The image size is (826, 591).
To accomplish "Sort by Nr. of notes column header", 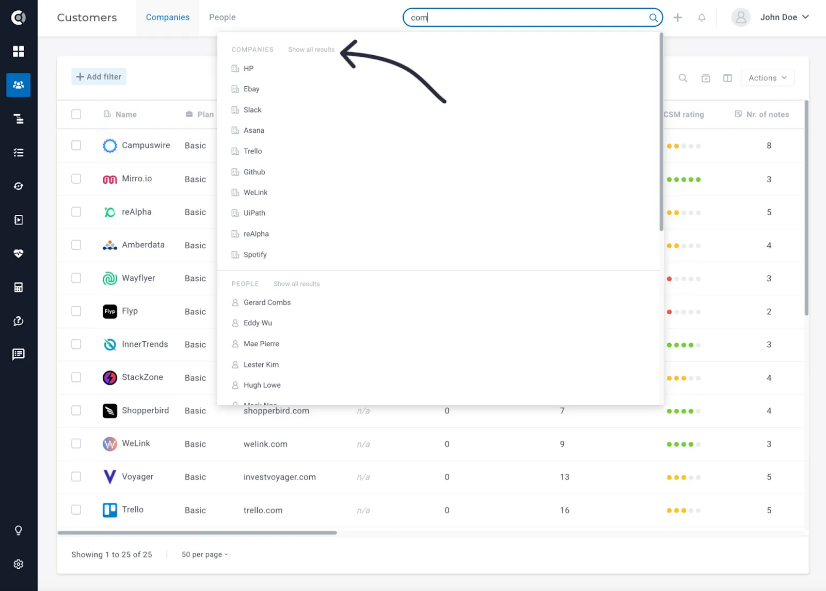I will [x=762, y=115].
